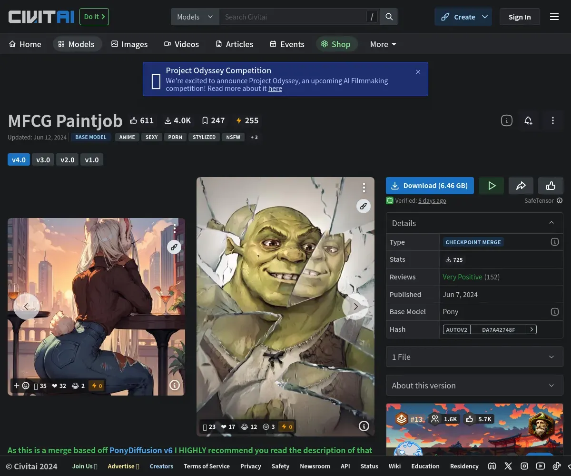571x476 pixels.
Task: Click the share arrow button
Action: point(521,186)
